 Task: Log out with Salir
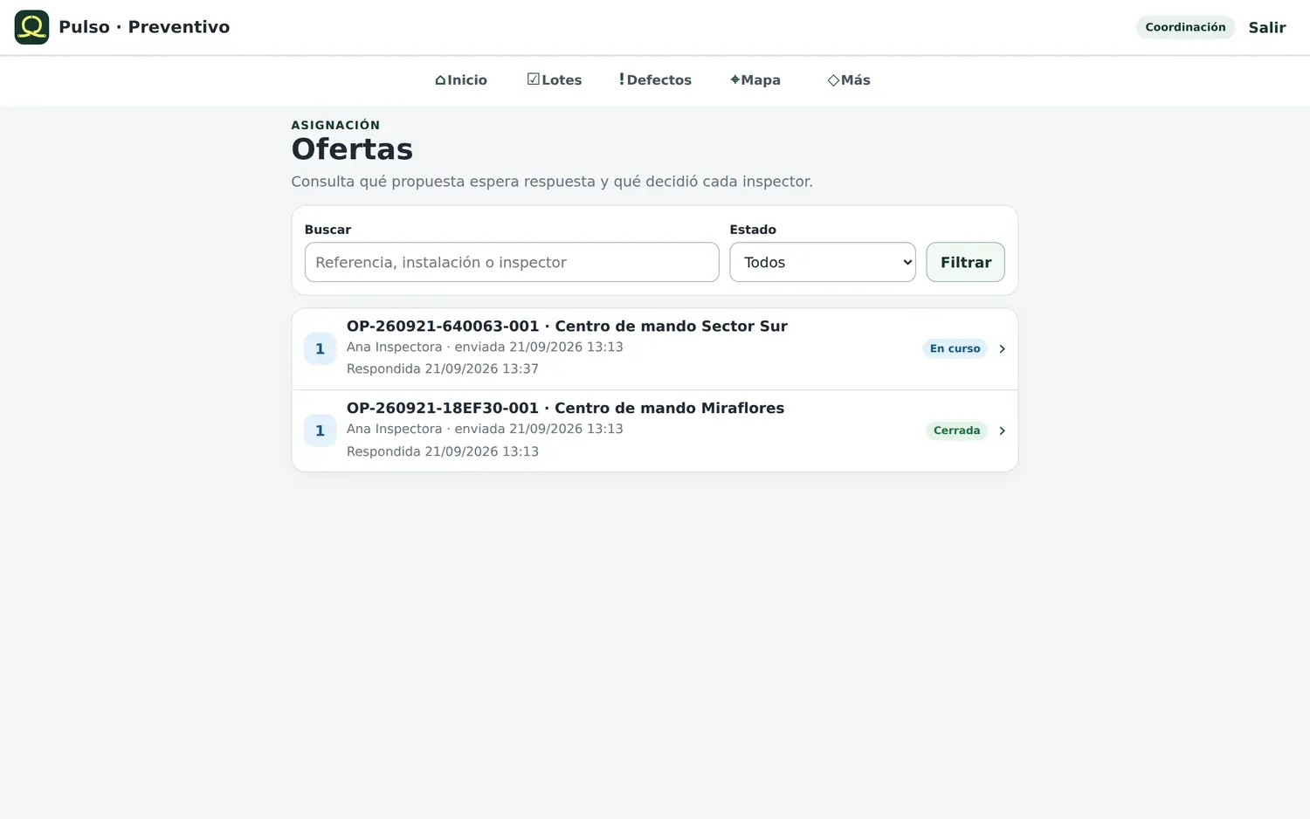1267,27
